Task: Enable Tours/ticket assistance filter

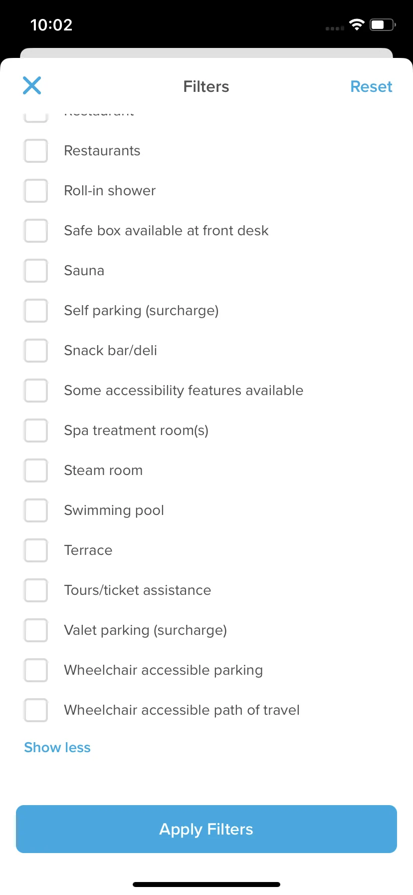Action: coord(36,590)
